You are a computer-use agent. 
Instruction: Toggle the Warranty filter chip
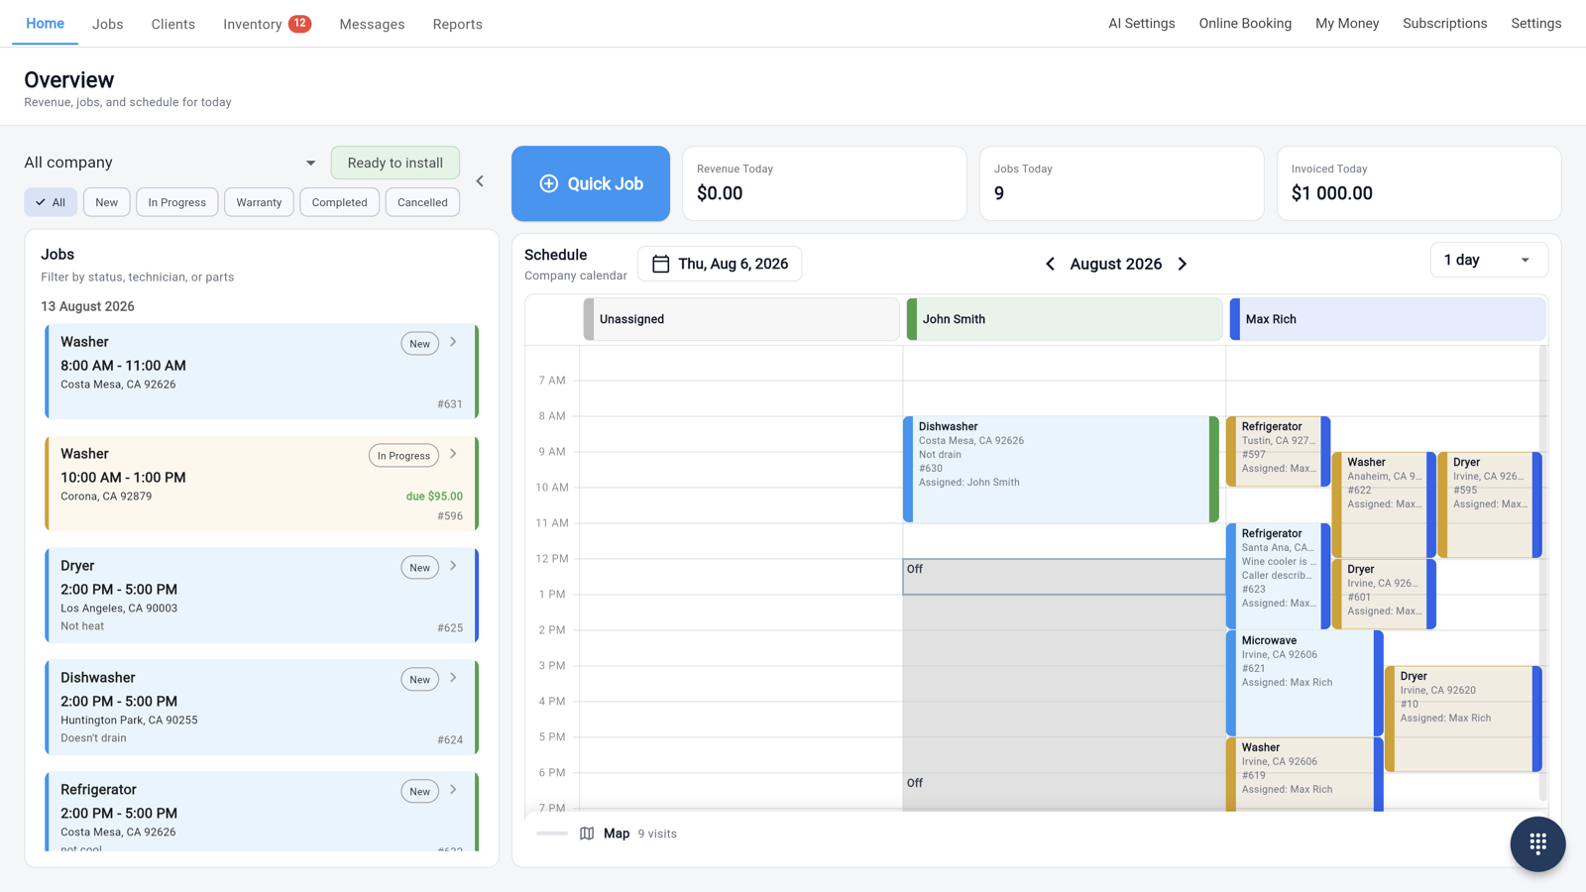coord(259,202)
